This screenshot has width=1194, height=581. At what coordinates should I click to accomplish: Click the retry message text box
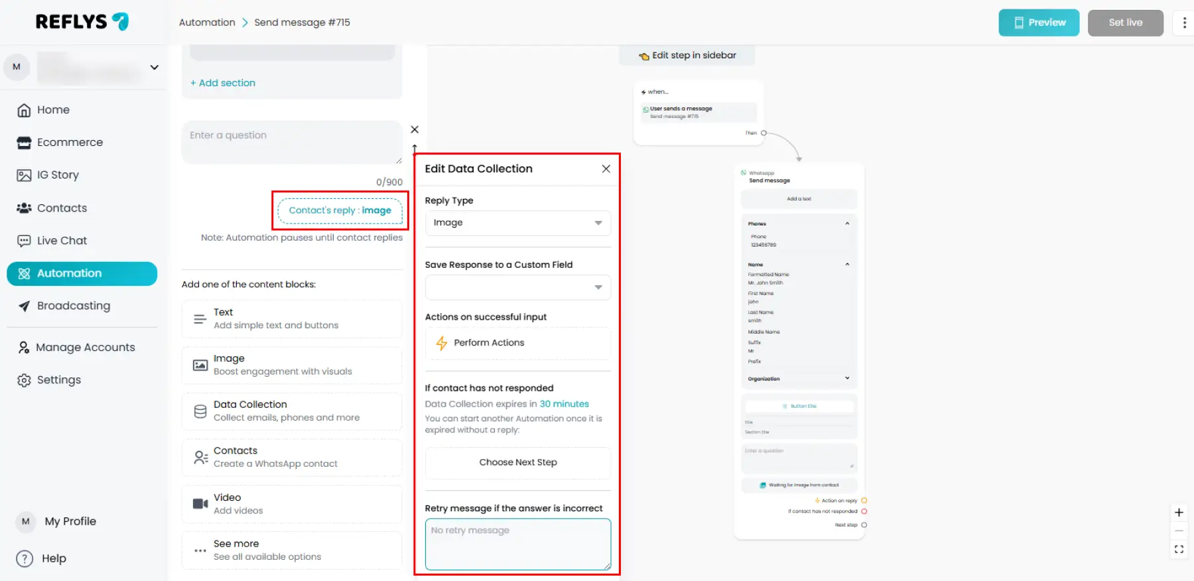point(517,544)
